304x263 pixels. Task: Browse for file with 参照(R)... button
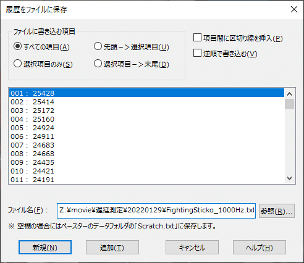coord(277,211)
